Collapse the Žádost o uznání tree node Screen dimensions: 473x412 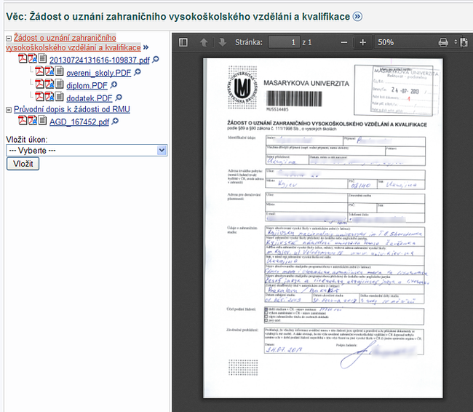(9, 39)
